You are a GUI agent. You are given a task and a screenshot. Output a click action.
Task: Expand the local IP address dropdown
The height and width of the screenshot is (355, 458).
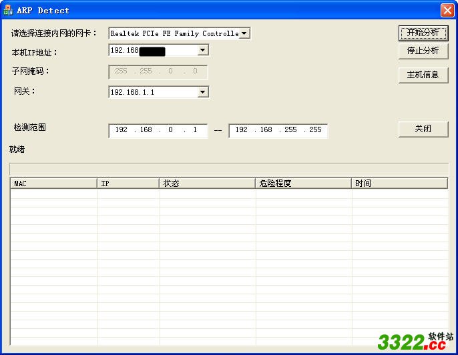click(203, 50)
